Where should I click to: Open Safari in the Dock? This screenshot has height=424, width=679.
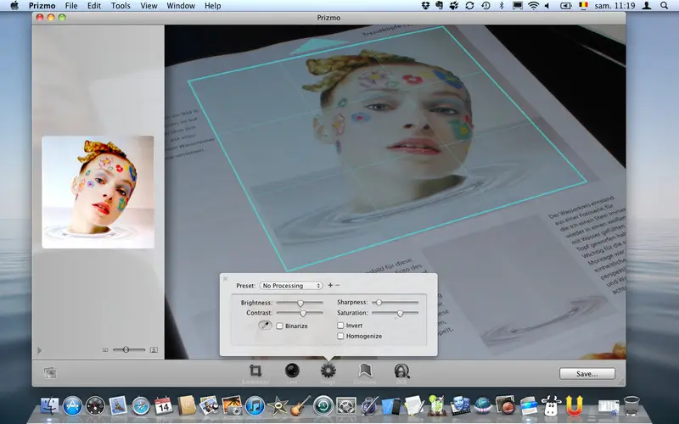point(141,406)
